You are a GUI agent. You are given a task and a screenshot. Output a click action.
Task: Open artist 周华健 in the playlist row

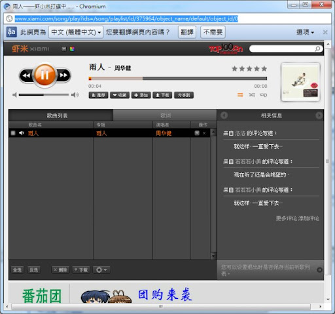[x=164, y=133]
